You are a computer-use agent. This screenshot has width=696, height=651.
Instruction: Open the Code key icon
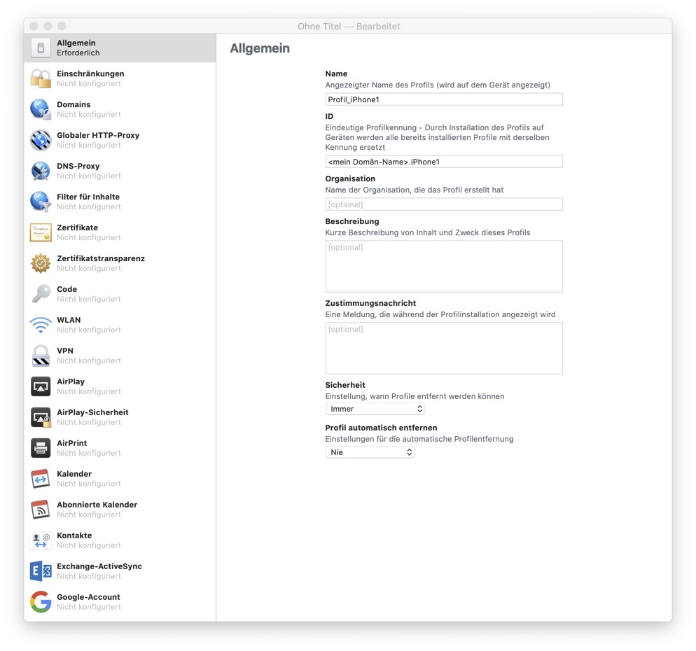pos(40,294)
